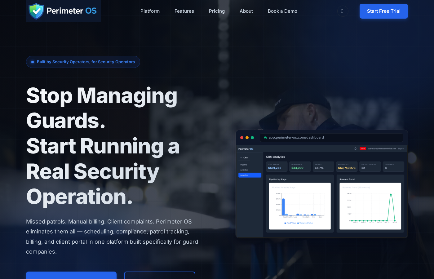Click the Total Pipeline $591,242 card
The height and width of the screenshot is (279, 434).
point(277,166)
